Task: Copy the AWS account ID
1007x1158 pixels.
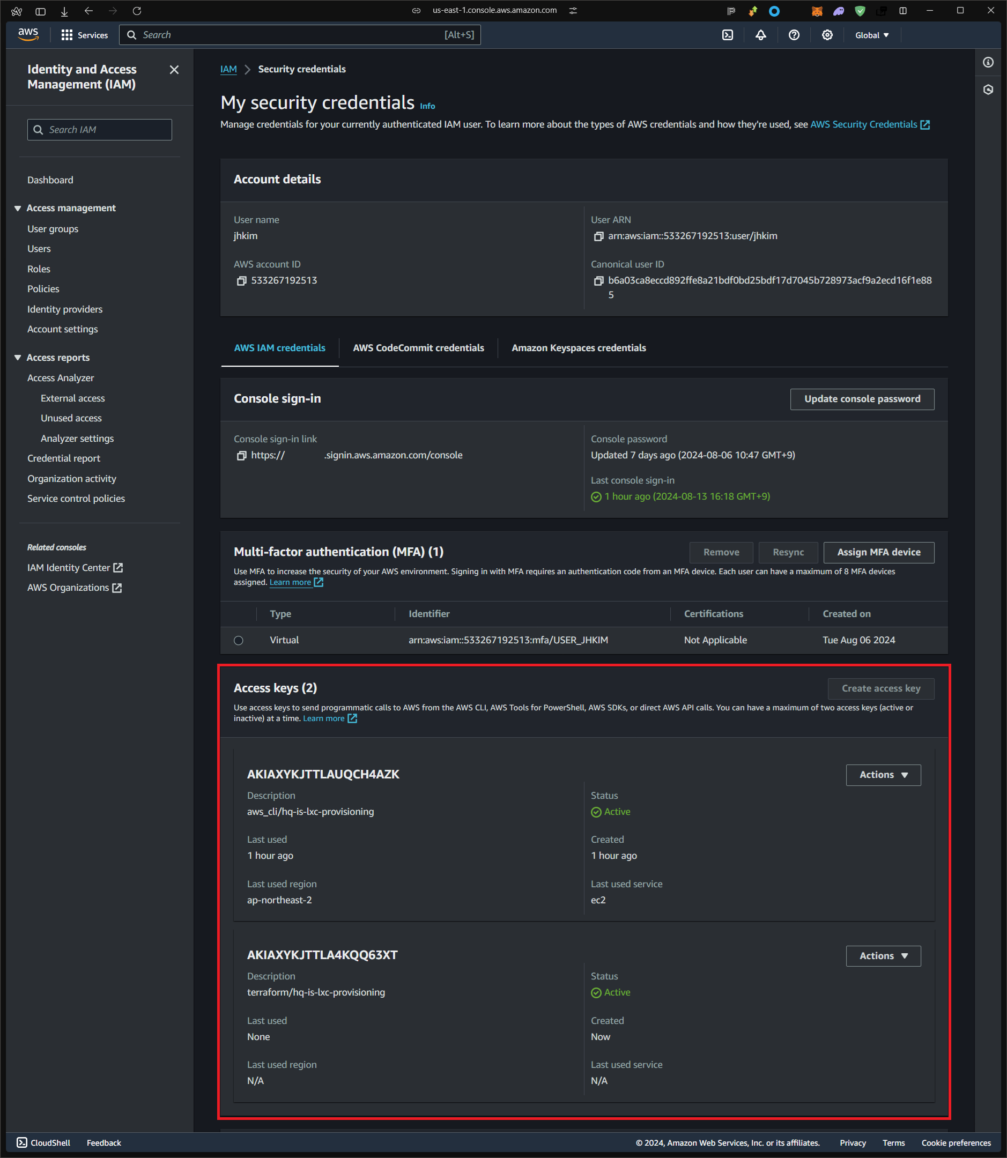Action: point(241,281)
